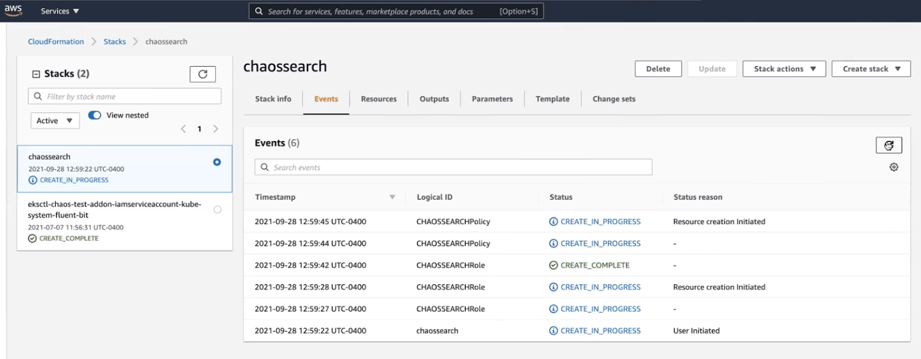
Task: Go to previous stacks page
Action: click(183, 129)
